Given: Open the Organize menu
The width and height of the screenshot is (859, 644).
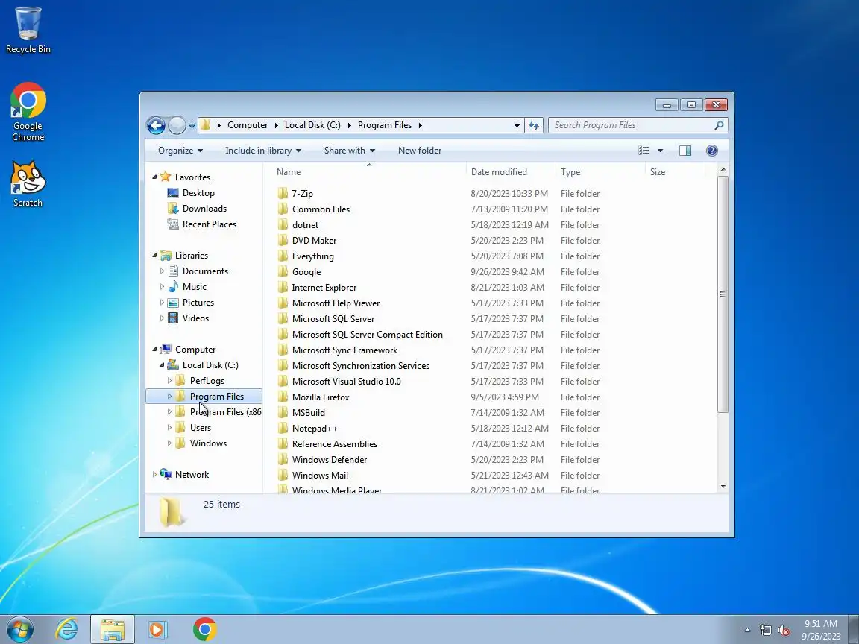Looking at the screenshot, I should [x=180, y=151].
